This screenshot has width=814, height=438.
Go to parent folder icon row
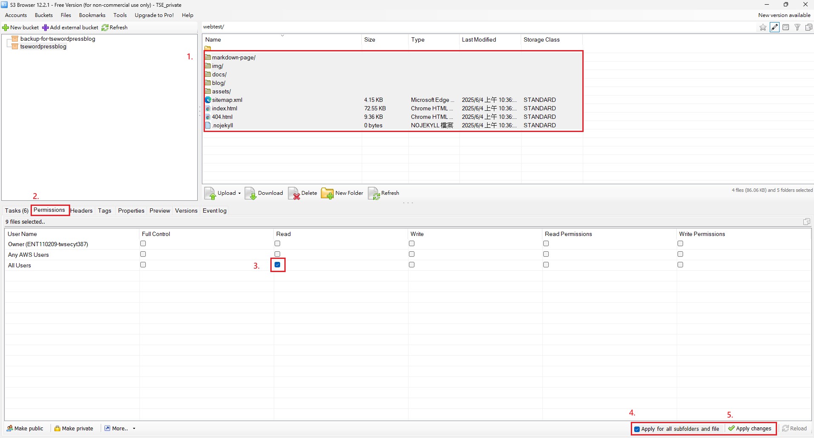pyautogui.click(x=208, y=48)
